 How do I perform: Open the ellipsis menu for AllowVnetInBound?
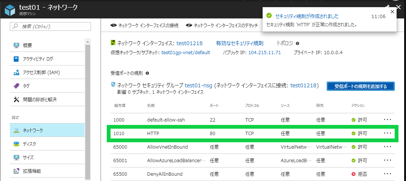pos(388,147)
